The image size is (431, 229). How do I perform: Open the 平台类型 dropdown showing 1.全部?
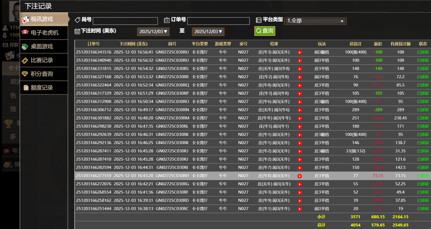pyautogui.click(x=315, y=21)
